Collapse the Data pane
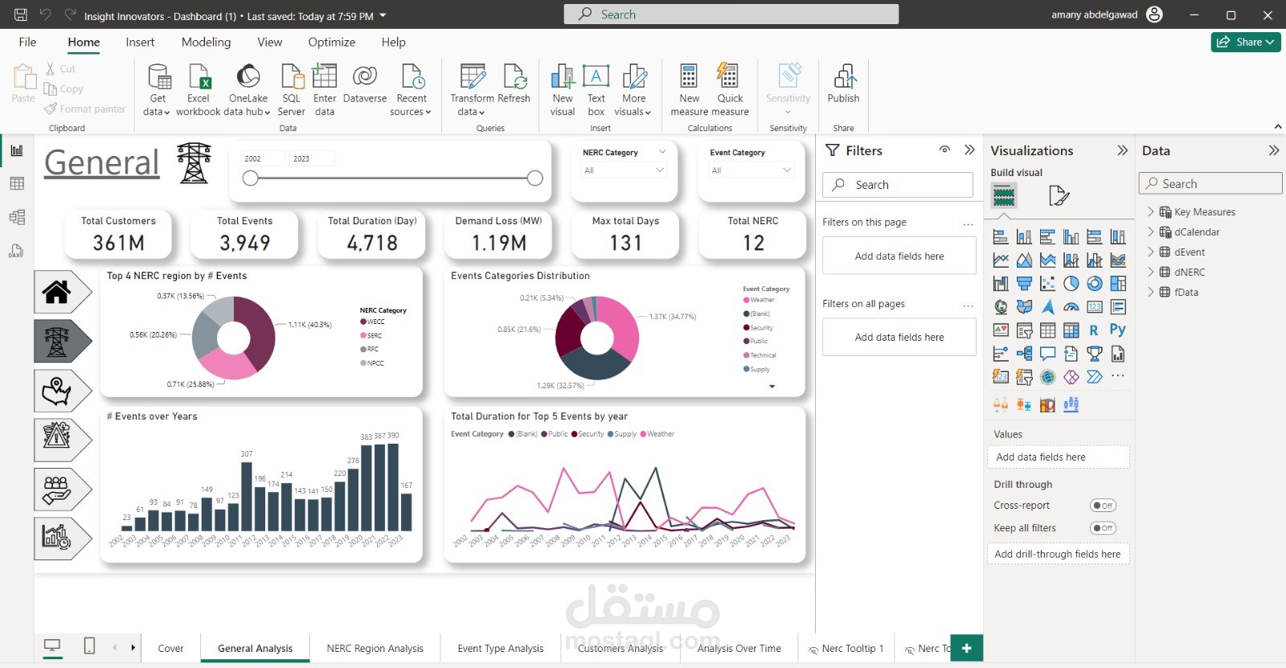 1273,150
